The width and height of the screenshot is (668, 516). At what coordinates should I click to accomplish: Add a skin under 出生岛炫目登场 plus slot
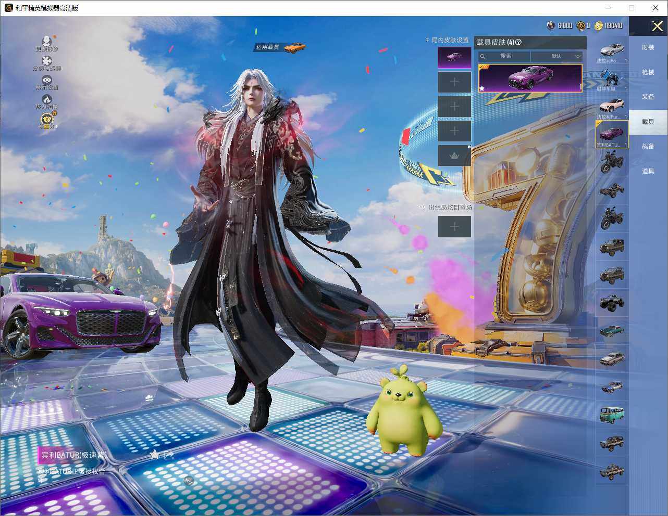454,226
